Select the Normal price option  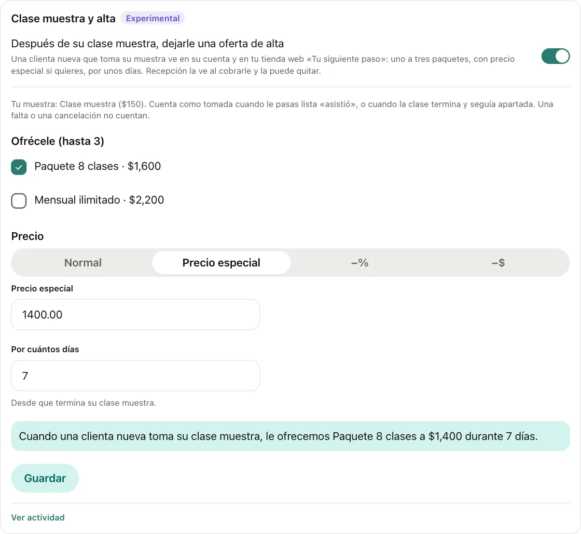click(82, 263)
